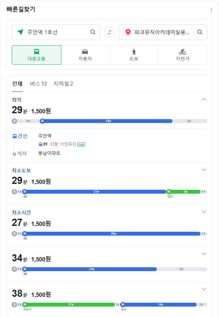This screenshot has width=219, height=317.
Task: Click the red destination pin icon
Action: click(x=128, y=32)
